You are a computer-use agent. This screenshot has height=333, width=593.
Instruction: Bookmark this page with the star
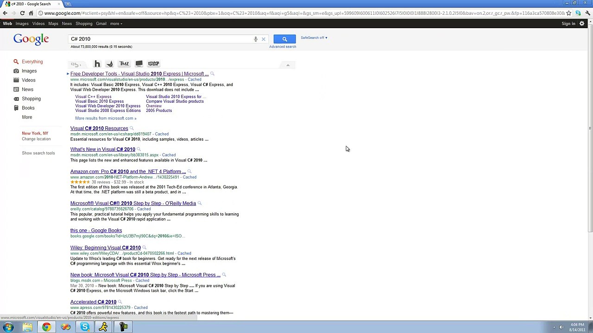(x=569, y=13)
